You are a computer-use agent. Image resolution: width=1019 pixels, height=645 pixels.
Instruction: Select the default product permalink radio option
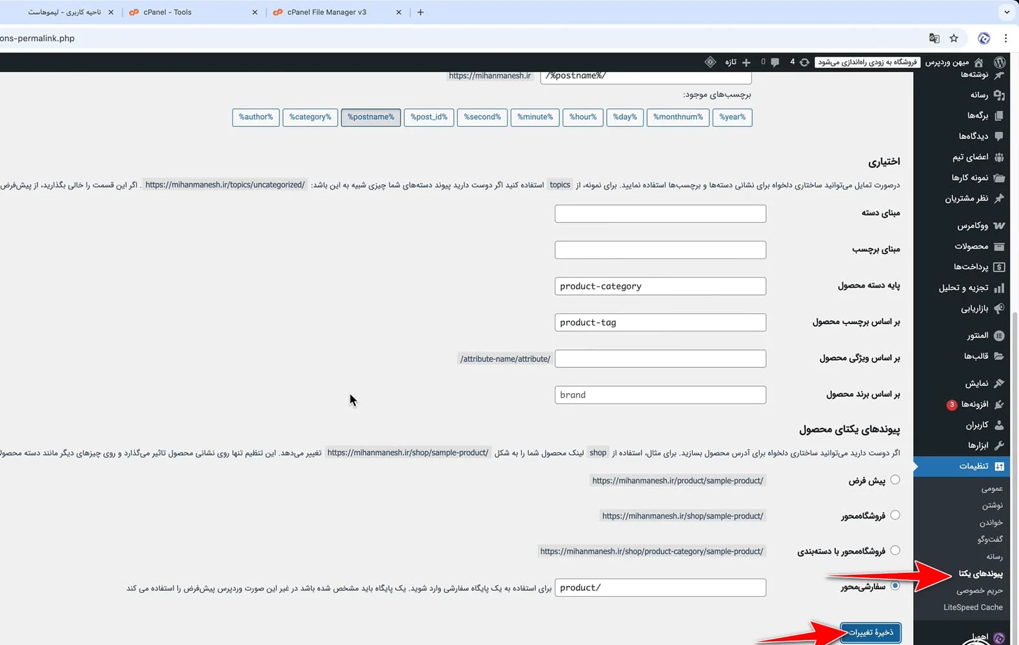(895, 480)
